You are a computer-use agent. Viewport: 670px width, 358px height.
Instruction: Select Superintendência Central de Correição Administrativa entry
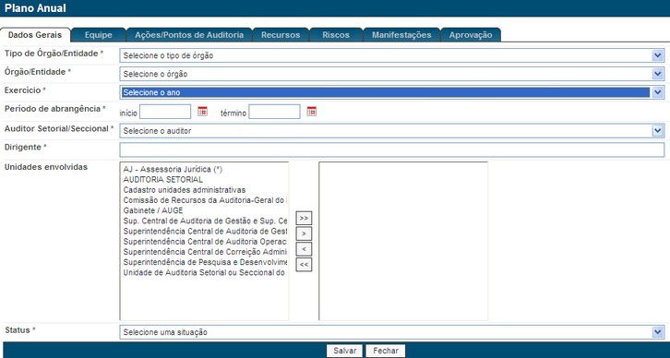pos(205,252)
